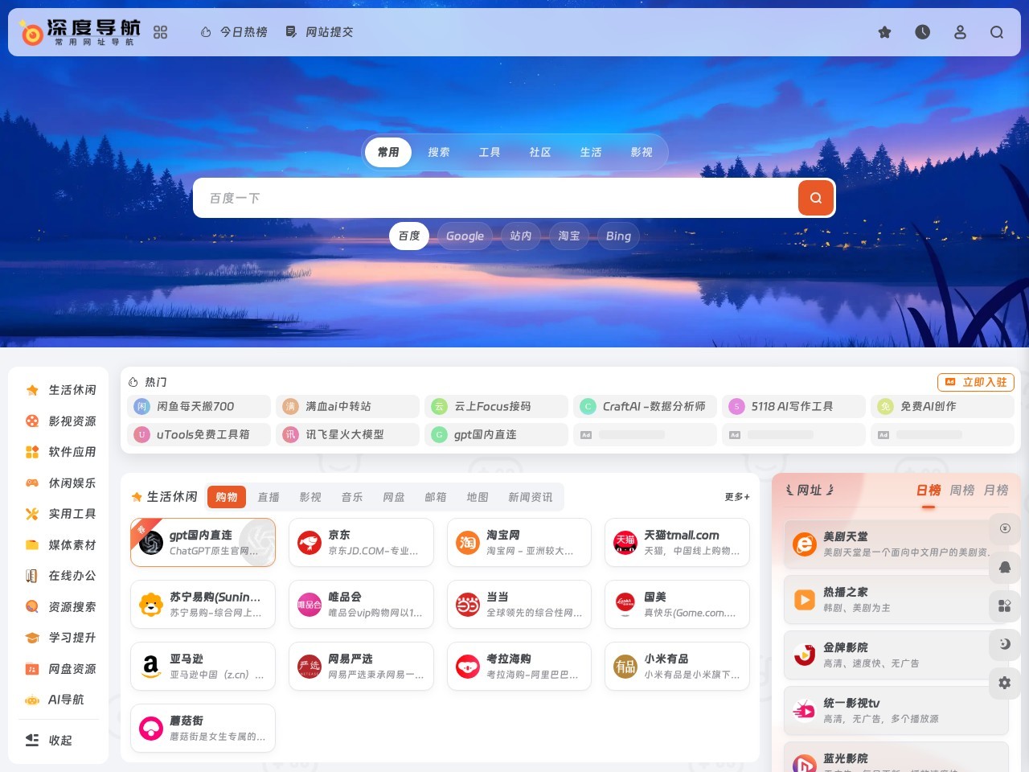
Task: Open 热播之家 in ranking list
Action: (896, 599)
